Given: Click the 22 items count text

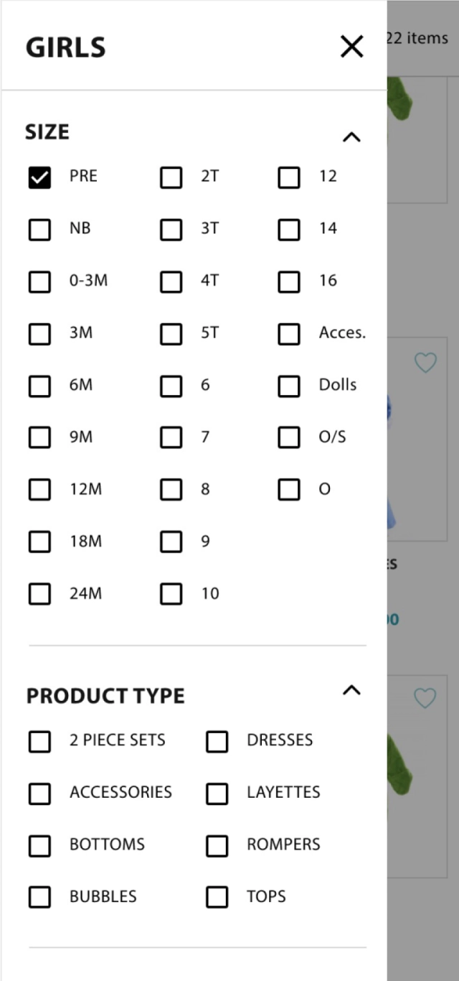Looking at the screenshot, I should tap(417, 38).
